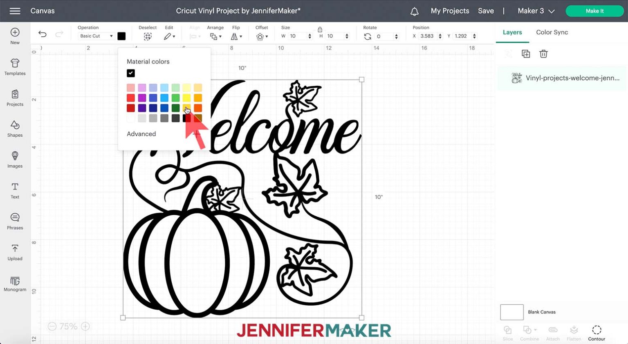The image size is (628, 344).
Task: Switch to the Layers tab
Action: 512,32
